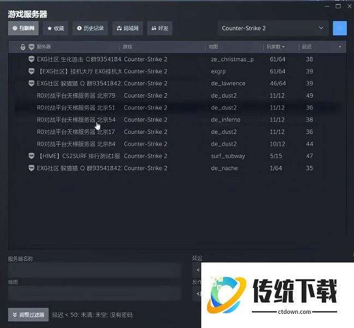Click shield icon on ze_christmas_p server row
This screenshot has width=354, height=328.
pos(31,59)
